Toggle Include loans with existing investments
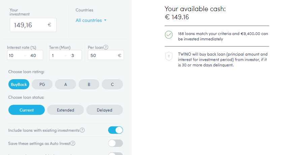This screenshot has height=155, width=288. point(116,130)
